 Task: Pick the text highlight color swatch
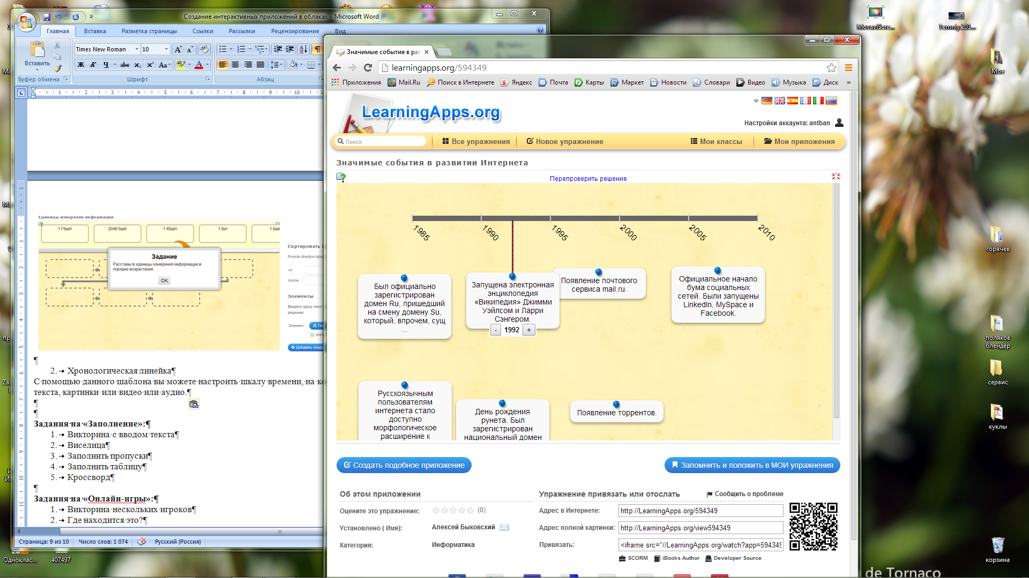coord(181,65)
